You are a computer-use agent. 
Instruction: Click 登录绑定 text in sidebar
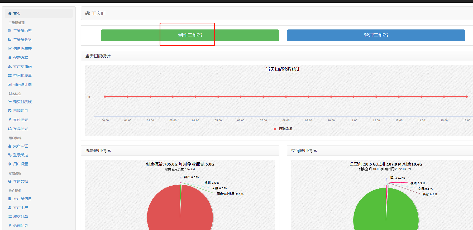pos(21,155)
